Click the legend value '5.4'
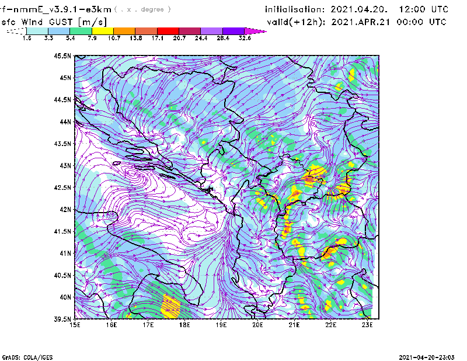Image resolution: width=467 pixels, height=361 pixels. click(70, 38)
